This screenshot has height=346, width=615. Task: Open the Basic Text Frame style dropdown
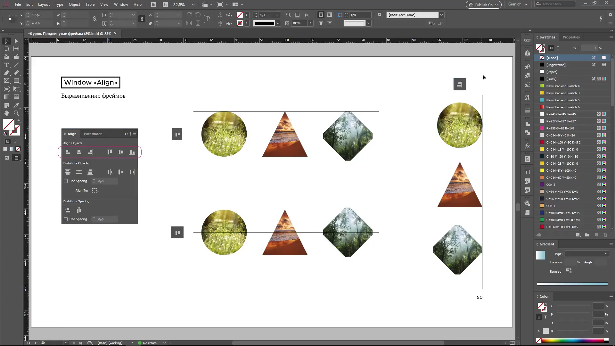[x=441, y=15]
